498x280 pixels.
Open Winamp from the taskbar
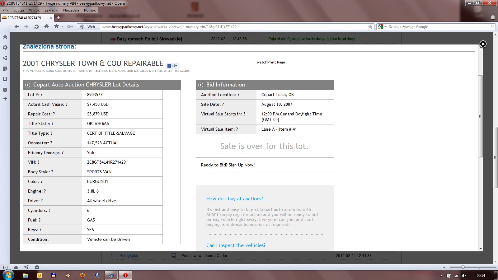pos(68,275)
